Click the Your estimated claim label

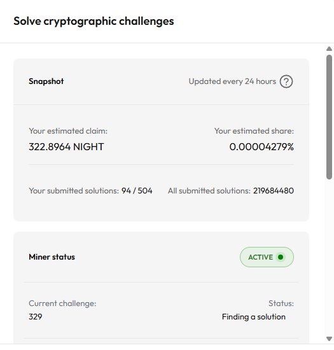68,131
